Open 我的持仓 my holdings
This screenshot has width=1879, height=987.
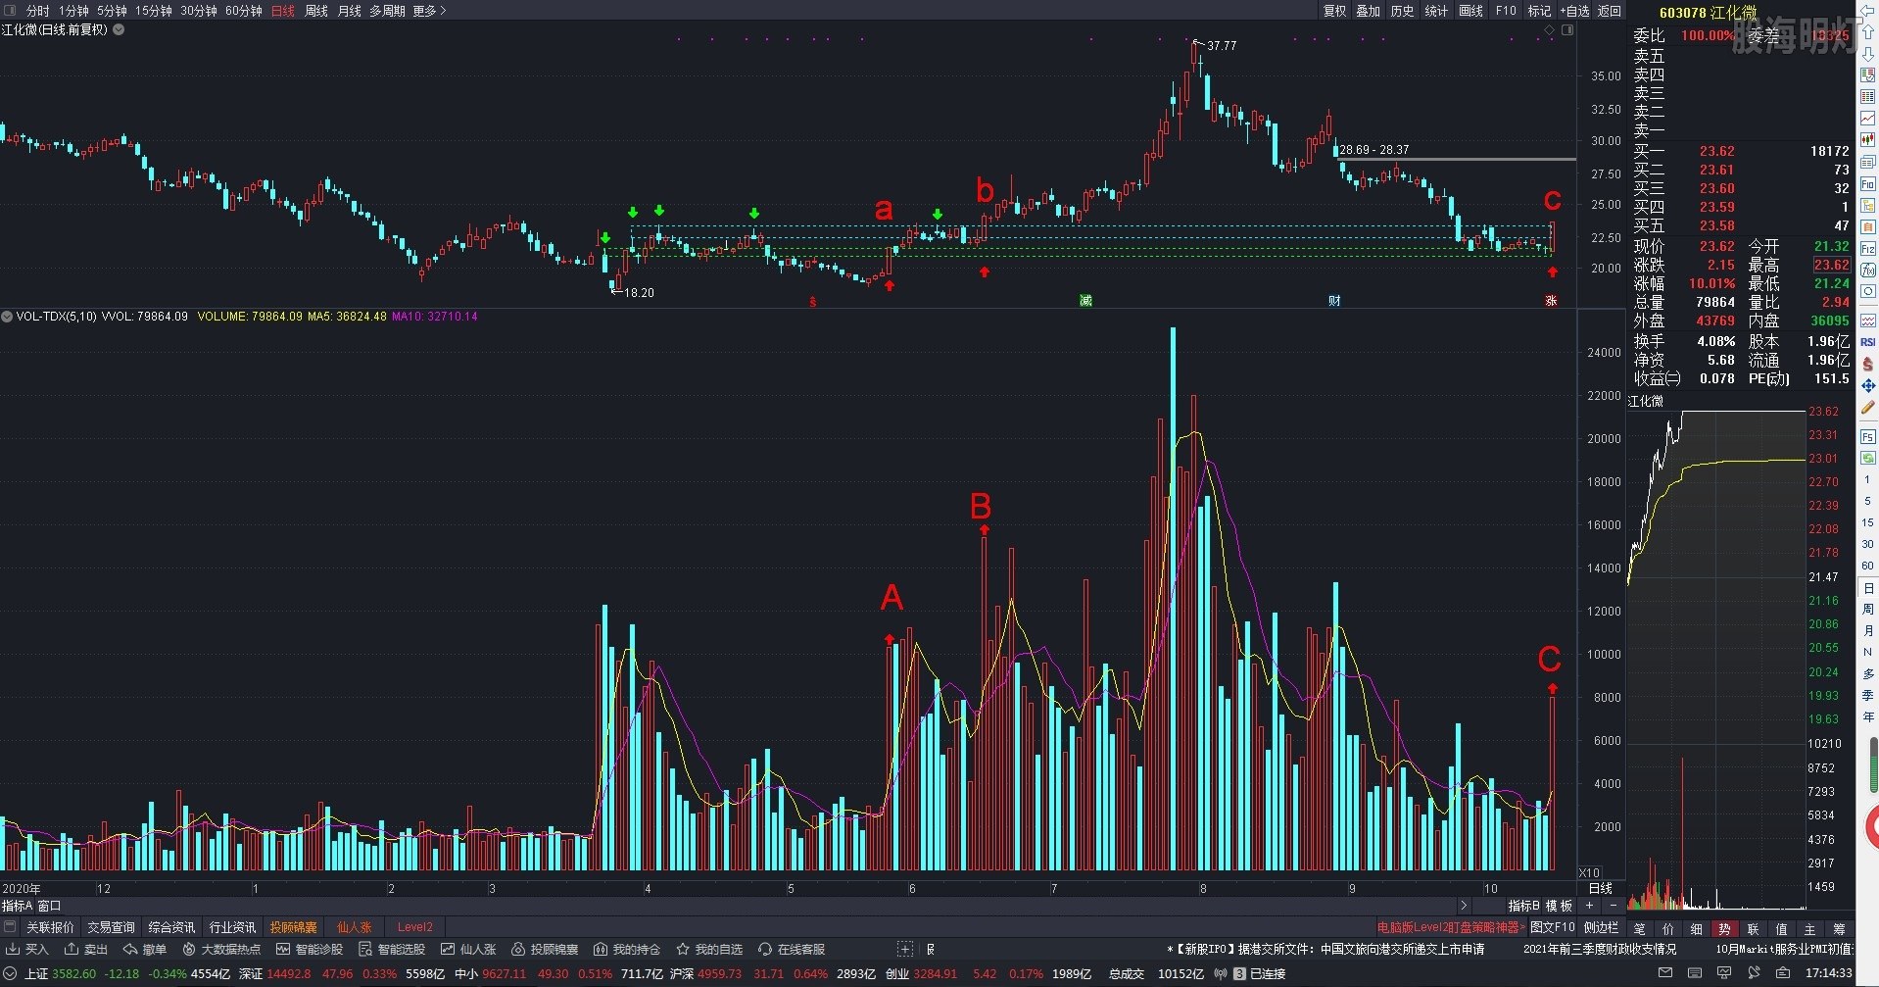627,949
